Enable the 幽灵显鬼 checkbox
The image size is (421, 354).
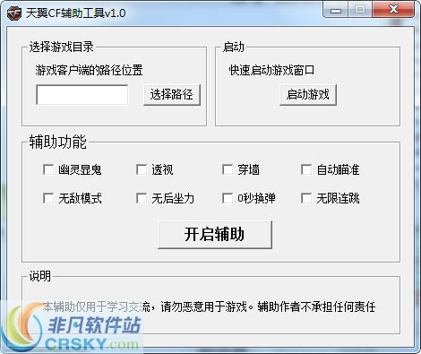(48, 169)
